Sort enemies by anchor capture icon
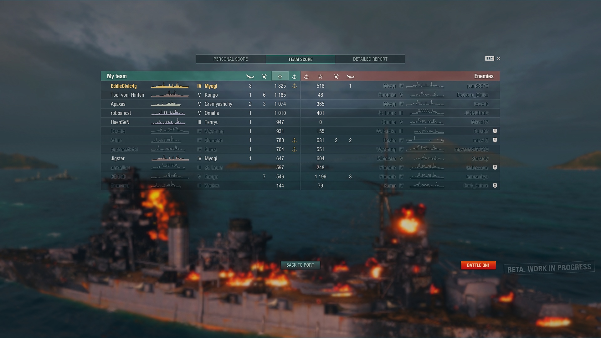This screenshot has height=338, width=601. click(x=306, y=76)
